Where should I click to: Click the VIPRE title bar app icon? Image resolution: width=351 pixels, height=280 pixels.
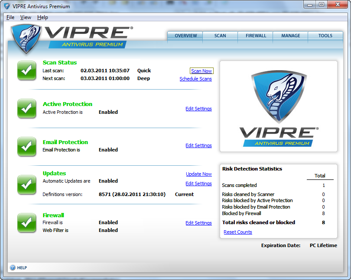tap(7, 6)
